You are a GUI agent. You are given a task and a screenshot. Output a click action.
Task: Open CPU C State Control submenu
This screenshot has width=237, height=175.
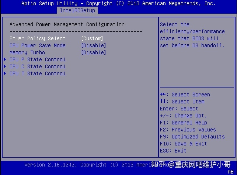coord(38,66)
